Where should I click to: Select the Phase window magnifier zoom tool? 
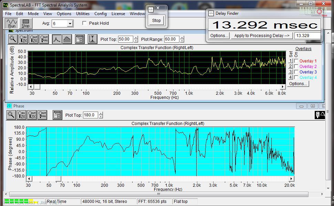[11, 115]
